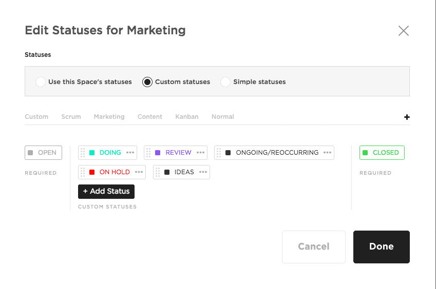Click drag handle of REVIEW status

(148, 153)
